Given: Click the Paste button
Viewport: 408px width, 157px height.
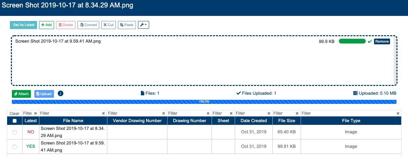Looking at the screenshot, I should point(127,25).
